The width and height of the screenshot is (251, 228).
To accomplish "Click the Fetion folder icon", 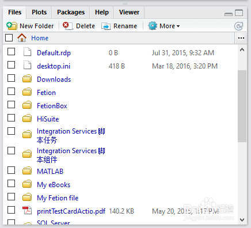I will click(x=27, y=92).
